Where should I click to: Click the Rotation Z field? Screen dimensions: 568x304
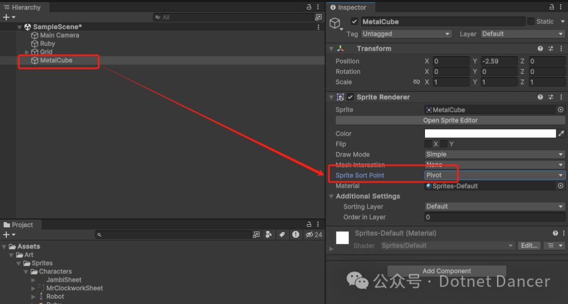[546, 71]
